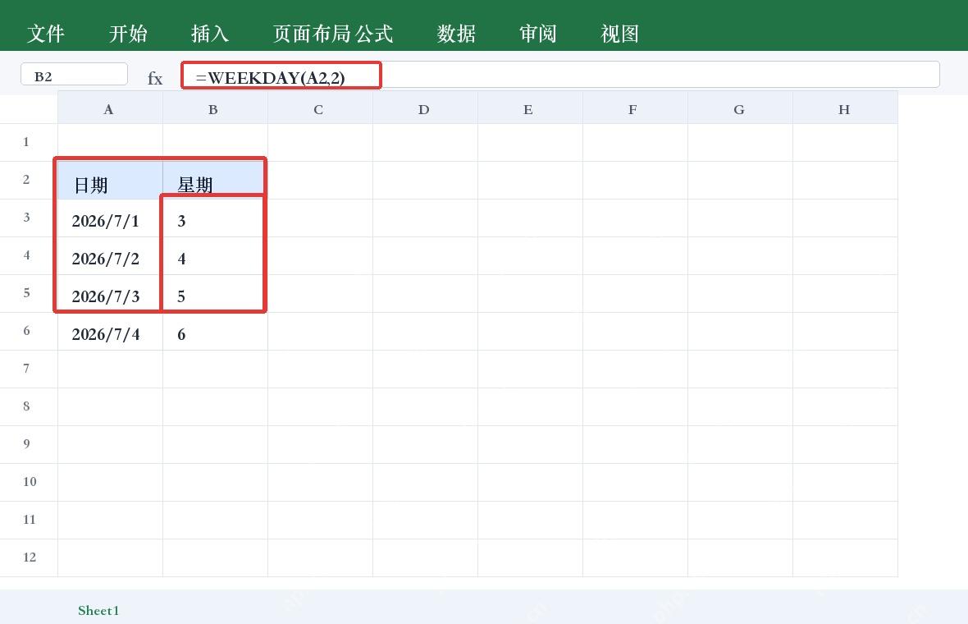Select row 2 header
The image size is (968, 624).
coord(29,180)
